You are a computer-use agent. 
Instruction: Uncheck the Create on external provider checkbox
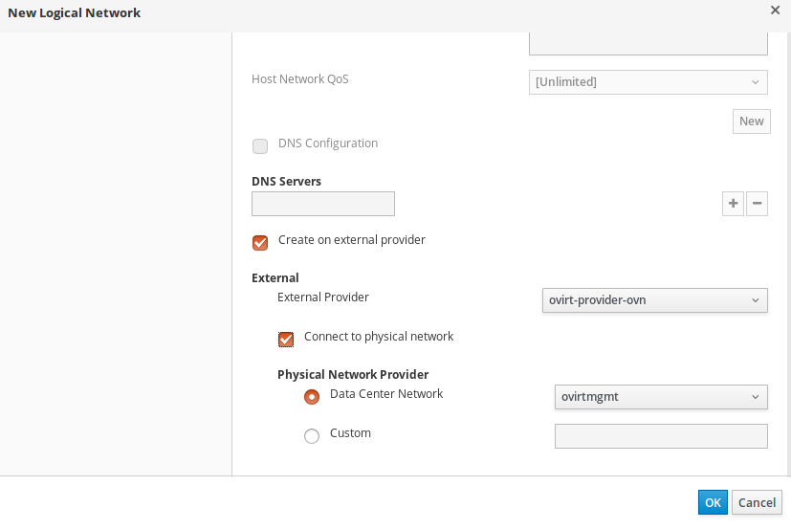coord(260,243)
